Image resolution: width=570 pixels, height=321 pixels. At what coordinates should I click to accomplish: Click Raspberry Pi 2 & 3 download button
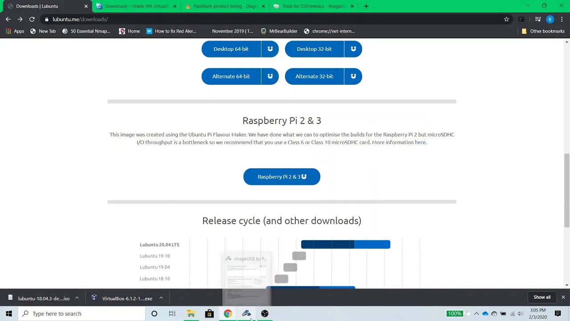coord(282,177)
